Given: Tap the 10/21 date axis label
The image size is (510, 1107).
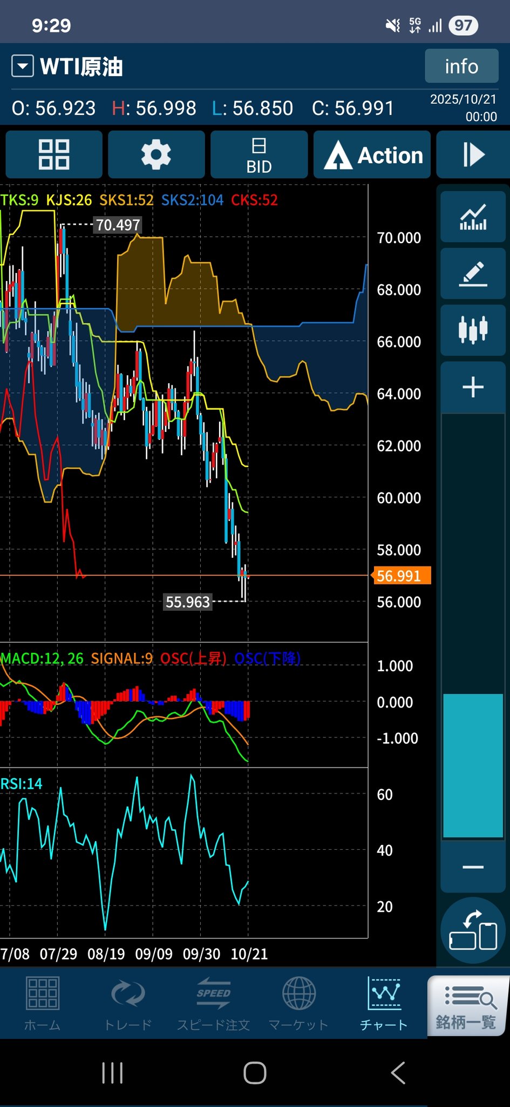Looking at the screenshot, I should [x=249, y=954].
